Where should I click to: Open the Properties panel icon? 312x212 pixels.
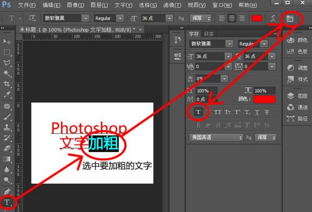click(177, 56)
